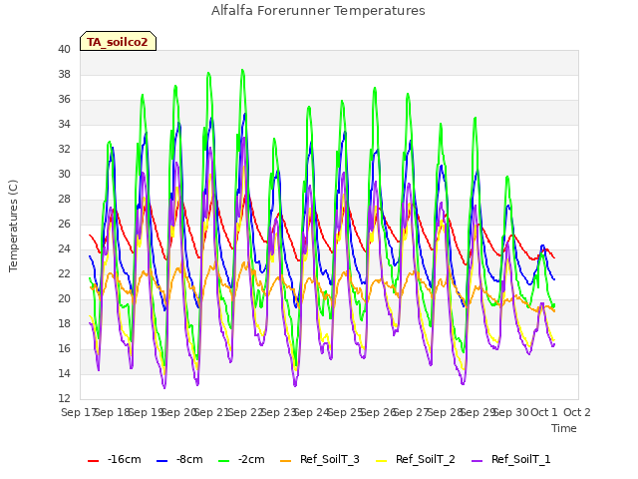Click the Oct 2 x-axis tick label

[577, 412]
